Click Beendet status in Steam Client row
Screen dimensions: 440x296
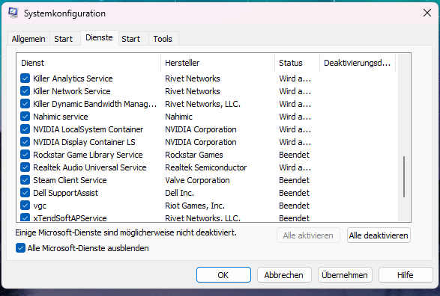(x=294, y=180)
